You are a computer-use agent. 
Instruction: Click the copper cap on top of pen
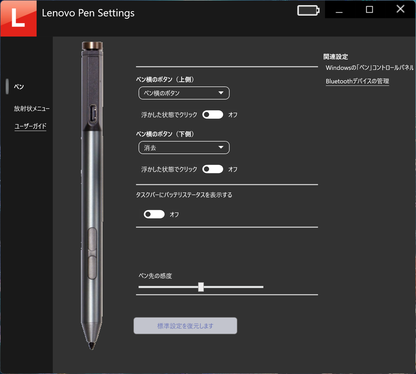92,46
